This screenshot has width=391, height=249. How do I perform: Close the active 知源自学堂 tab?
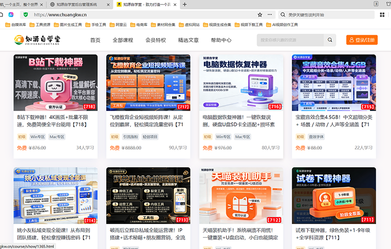(175, 4)
